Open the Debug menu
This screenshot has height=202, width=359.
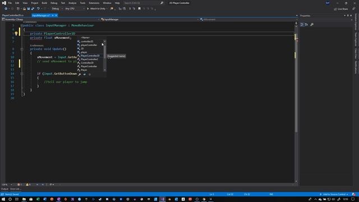click(54, 3)
